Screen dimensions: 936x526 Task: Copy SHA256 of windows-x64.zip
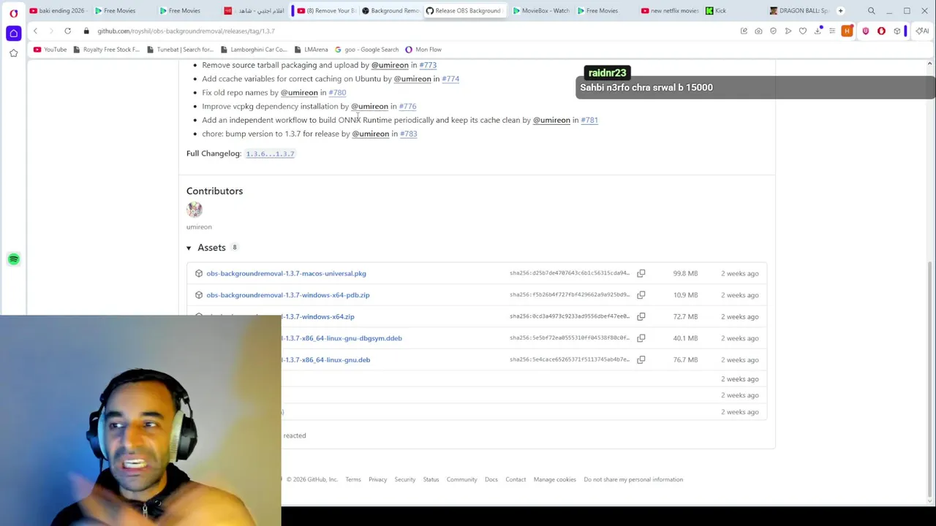641,316
